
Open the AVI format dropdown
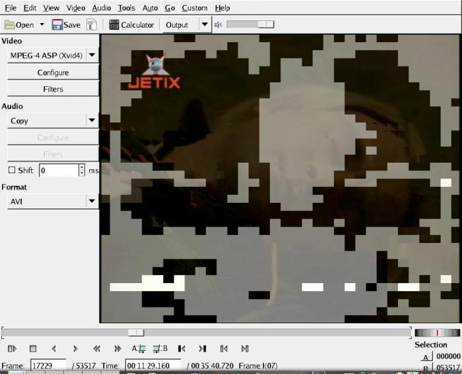[53, 201]
